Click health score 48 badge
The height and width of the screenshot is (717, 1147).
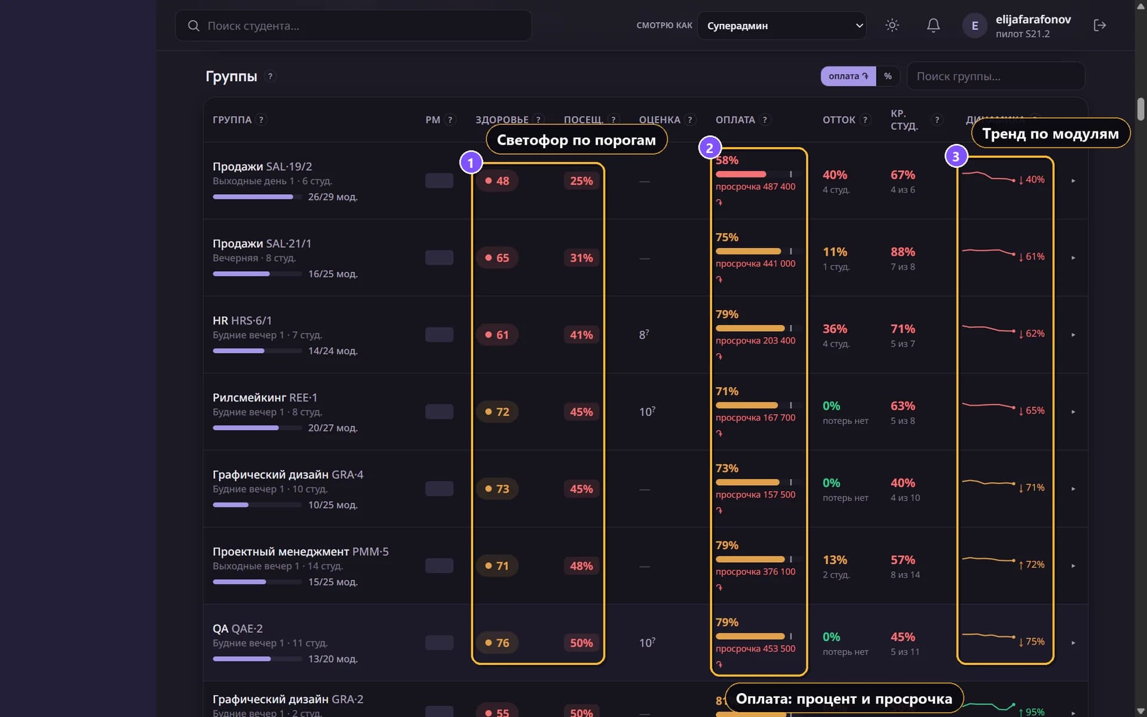(x=497, y=180)
